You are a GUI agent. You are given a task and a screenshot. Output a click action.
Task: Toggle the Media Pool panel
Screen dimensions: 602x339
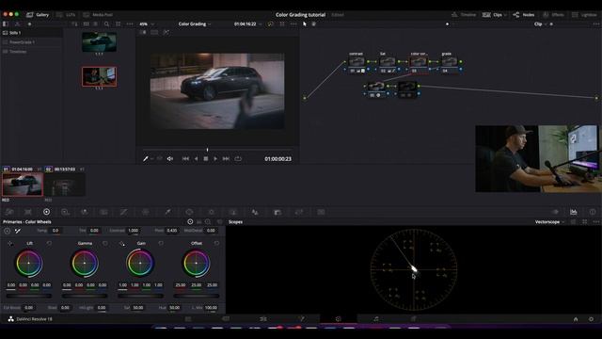tap(98, 15)
